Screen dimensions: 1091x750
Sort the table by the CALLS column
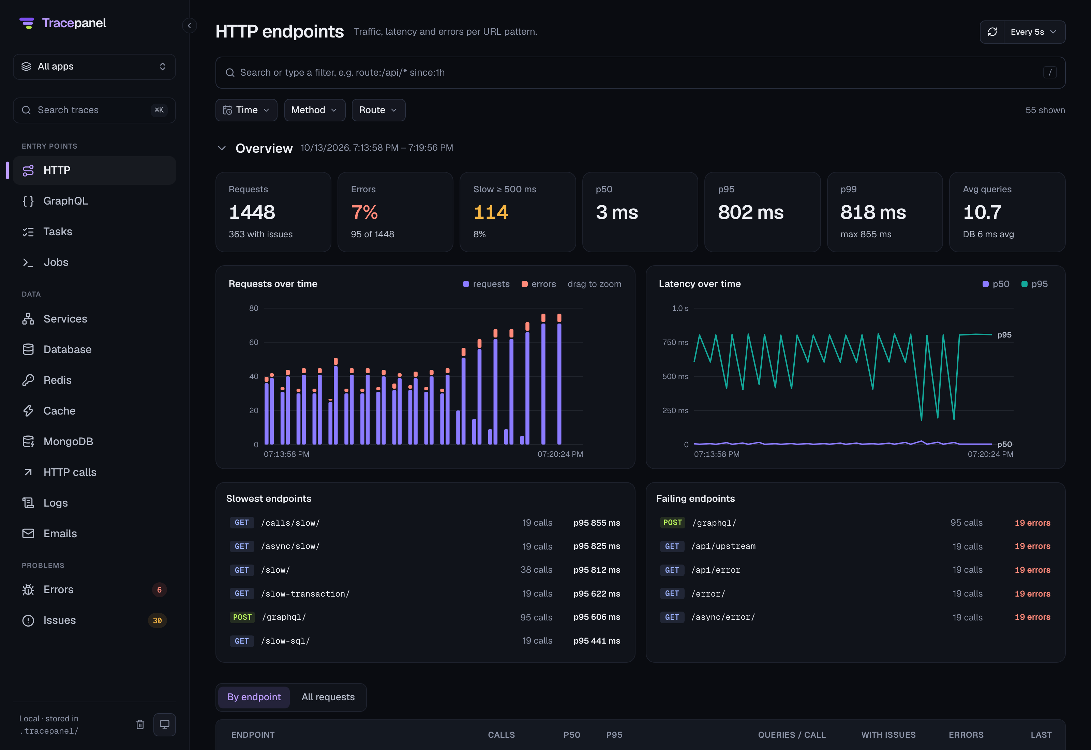tap(501, 735)
